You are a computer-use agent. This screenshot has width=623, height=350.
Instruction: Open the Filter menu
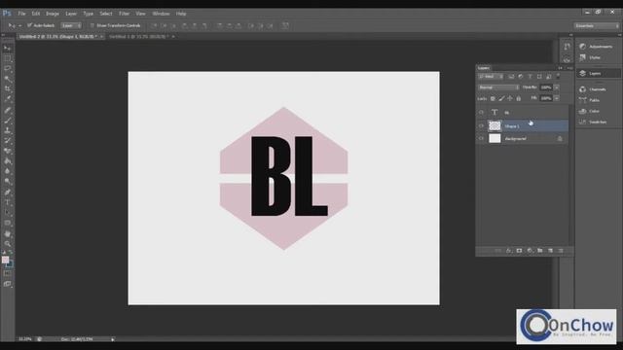tap(124, 14)
